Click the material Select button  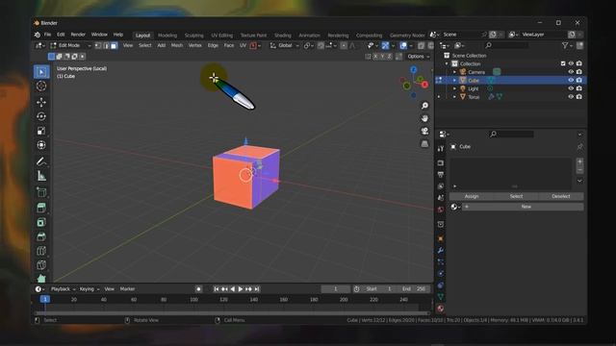click(516, 196)
